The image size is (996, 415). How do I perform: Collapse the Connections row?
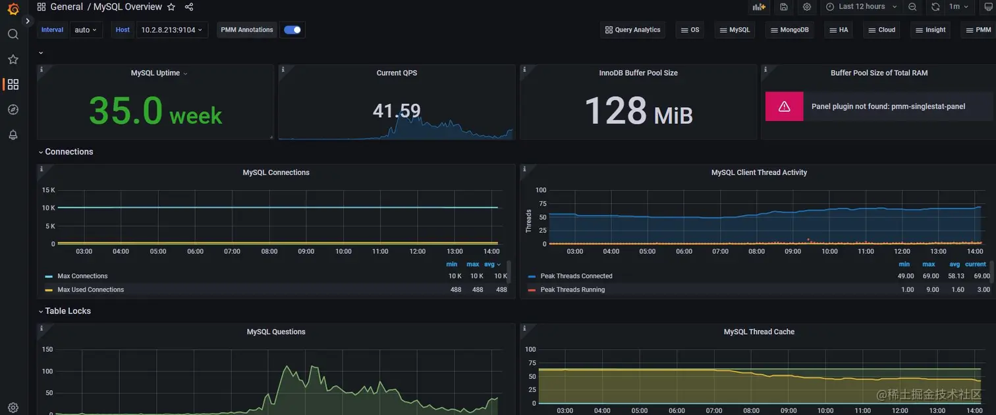coord(65,152)
